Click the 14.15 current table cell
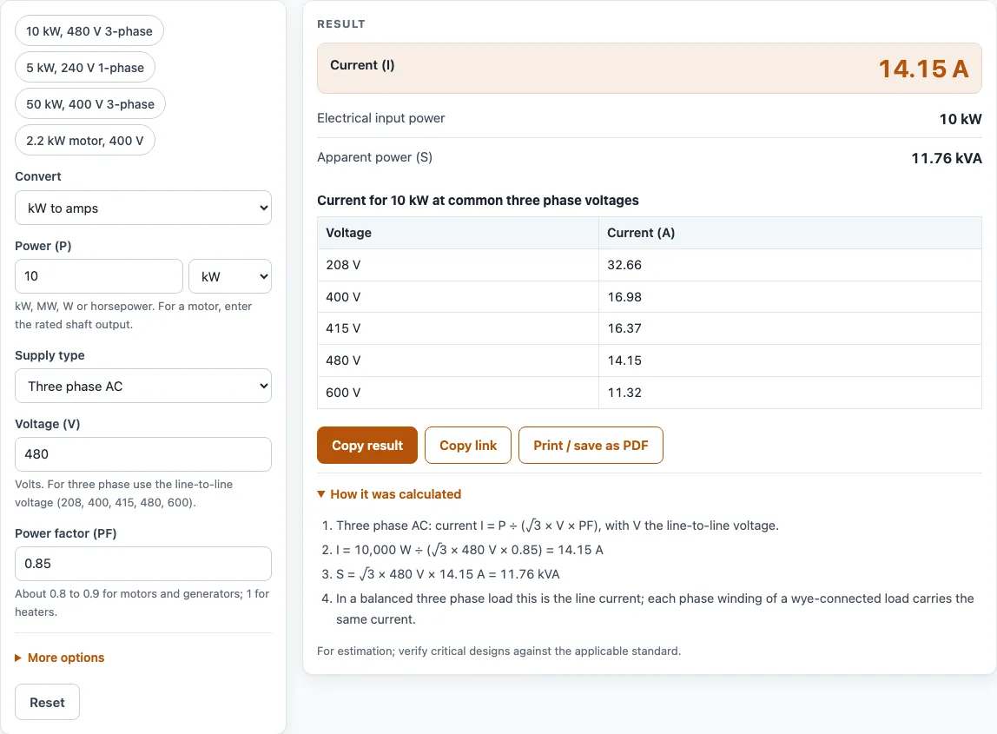This screenshot has height=734, width=997. (789, 360)
